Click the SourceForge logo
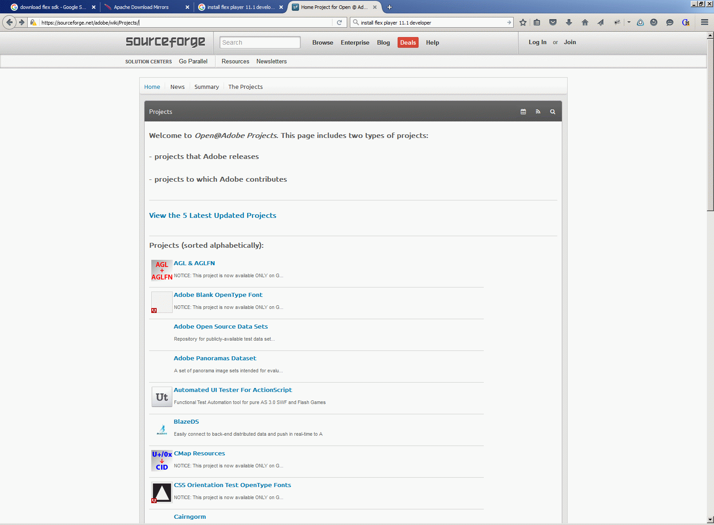The image size is (714, 525). click(166, 42)
